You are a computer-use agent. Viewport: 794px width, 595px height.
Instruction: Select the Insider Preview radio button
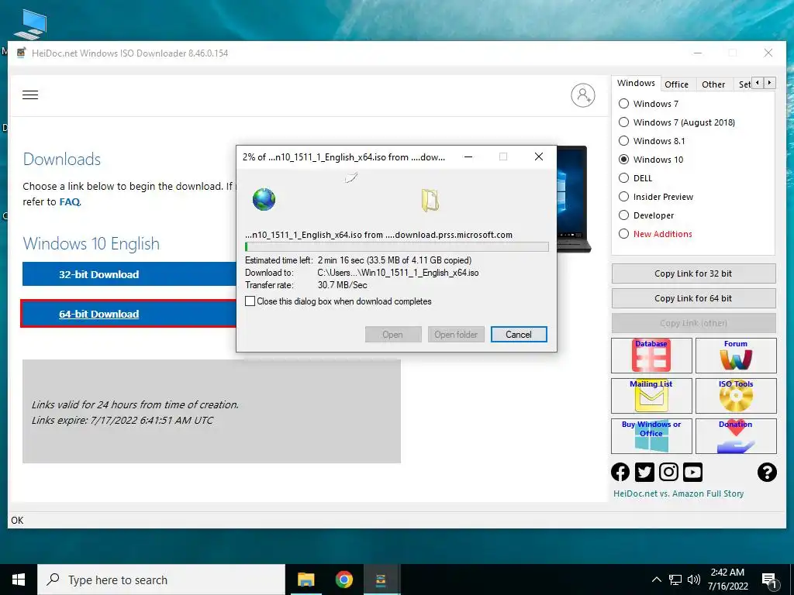tap(624, 197)
